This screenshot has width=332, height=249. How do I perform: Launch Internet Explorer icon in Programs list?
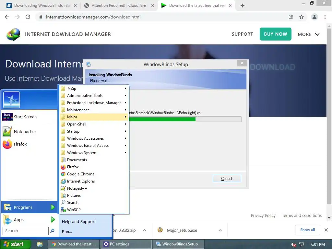tap(63, 181)
